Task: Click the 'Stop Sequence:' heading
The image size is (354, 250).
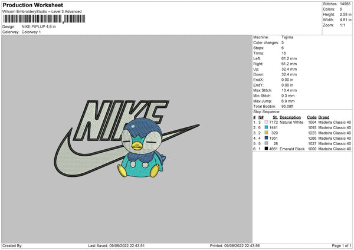Action: point(267,112)
